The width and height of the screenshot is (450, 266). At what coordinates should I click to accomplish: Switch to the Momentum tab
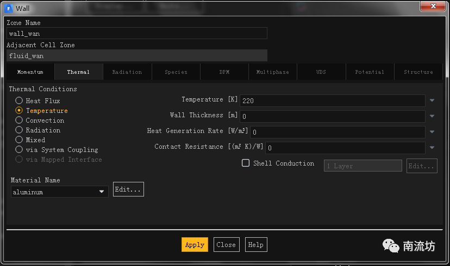[30, 72]
